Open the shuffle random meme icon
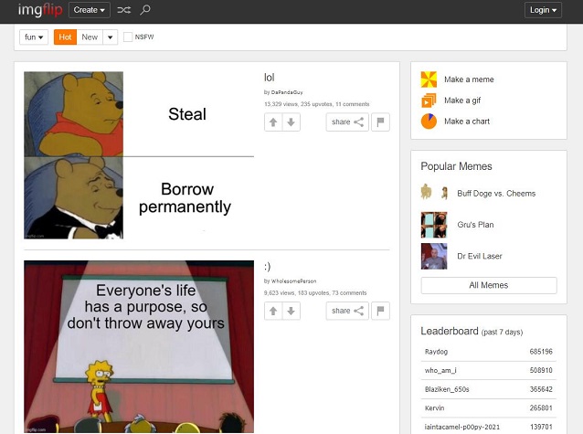Viewport: 583px width, 434px height. 123,10
